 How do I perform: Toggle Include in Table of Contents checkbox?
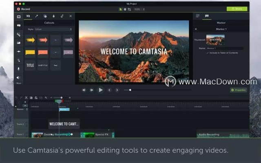[x=208, y=53]
